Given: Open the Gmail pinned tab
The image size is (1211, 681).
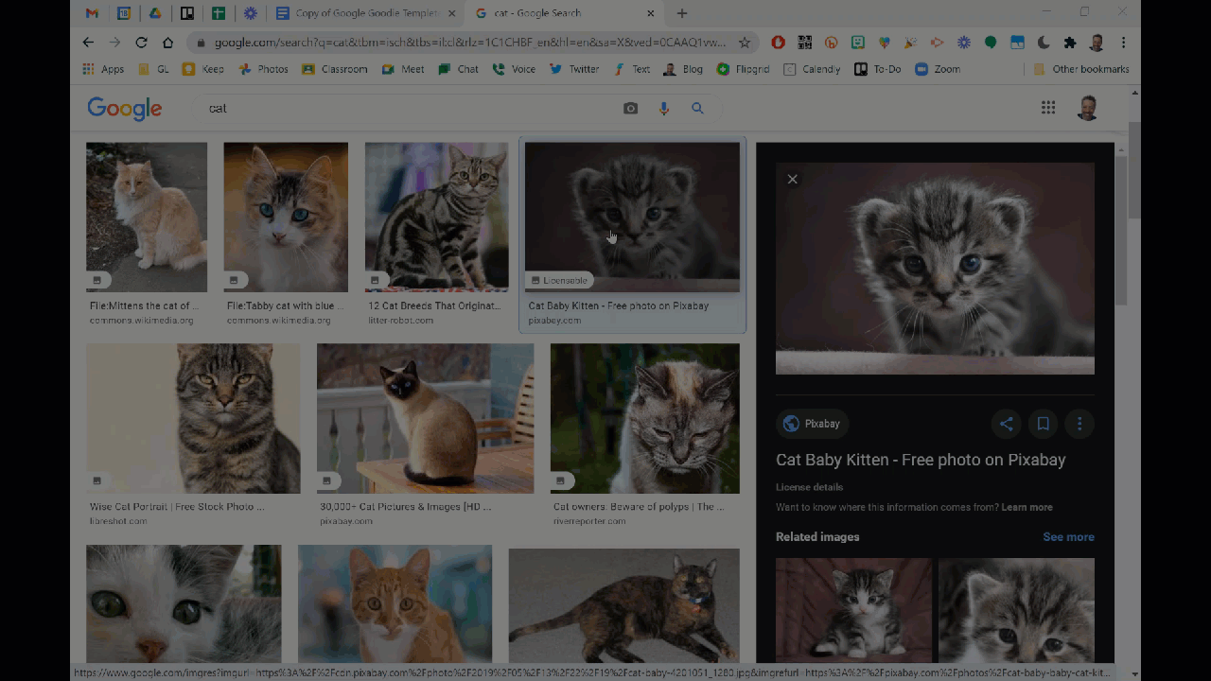Looking at the screenshot, I should tap(92, 13).
